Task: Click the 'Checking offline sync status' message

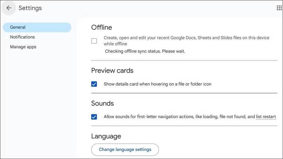Action: click(x=145, y=51)
